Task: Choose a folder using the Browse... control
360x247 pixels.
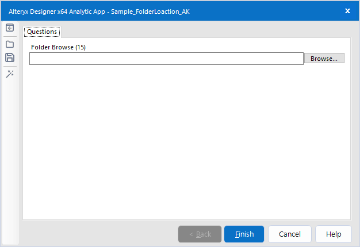Action: click(x=324, y=59)
